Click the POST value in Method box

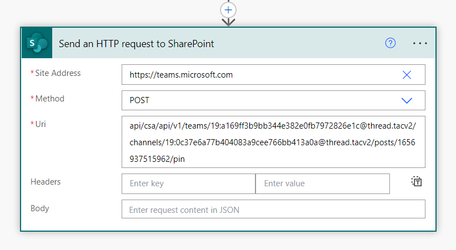pyautogui.click(x=140, y=100)
